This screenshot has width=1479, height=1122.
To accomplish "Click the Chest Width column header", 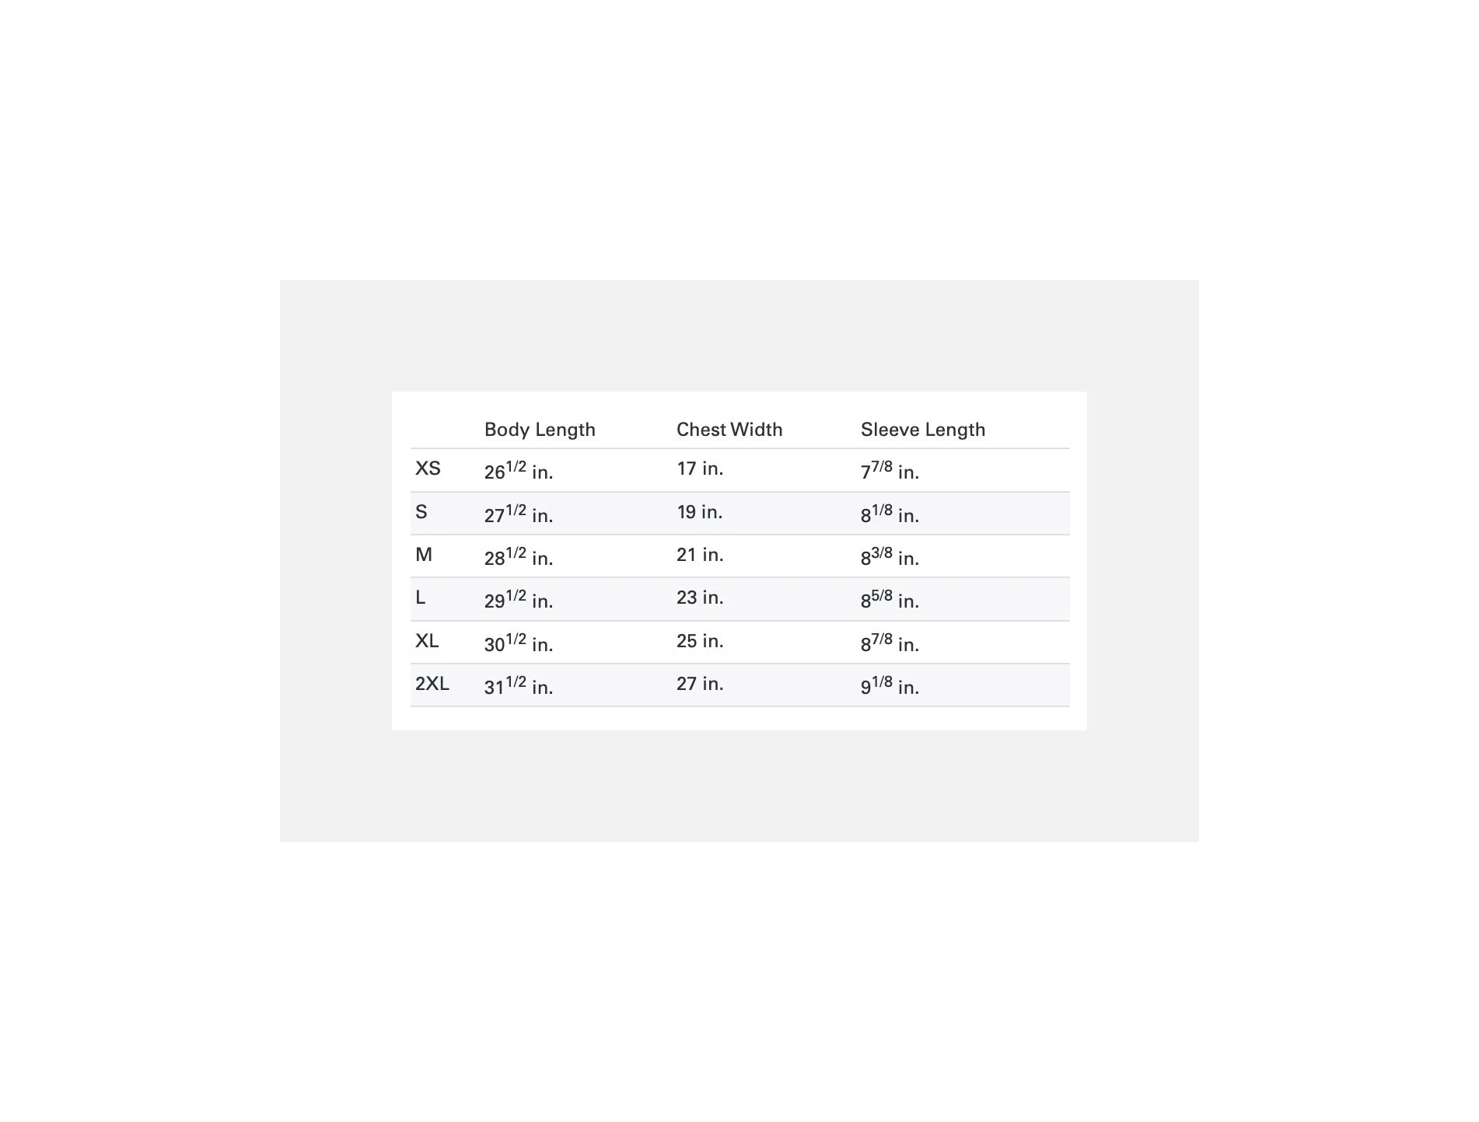I will 729,430.
